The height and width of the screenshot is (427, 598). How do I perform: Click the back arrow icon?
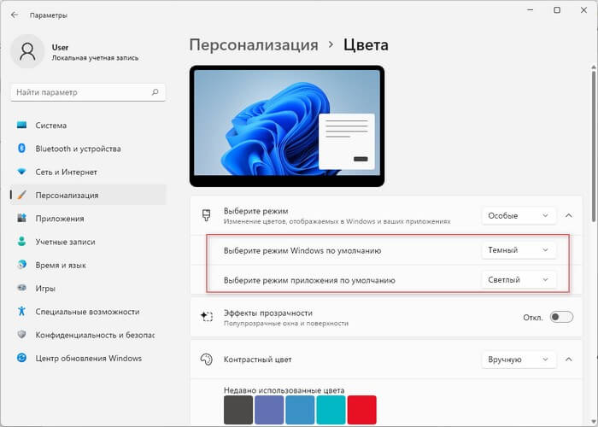point(15,15)
